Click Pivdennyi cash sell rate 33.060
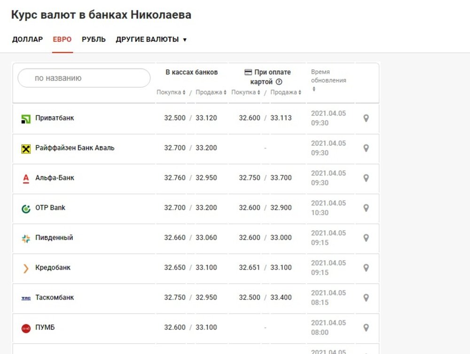The width and height of the screenshot is (470, 354). click(206, 237)
